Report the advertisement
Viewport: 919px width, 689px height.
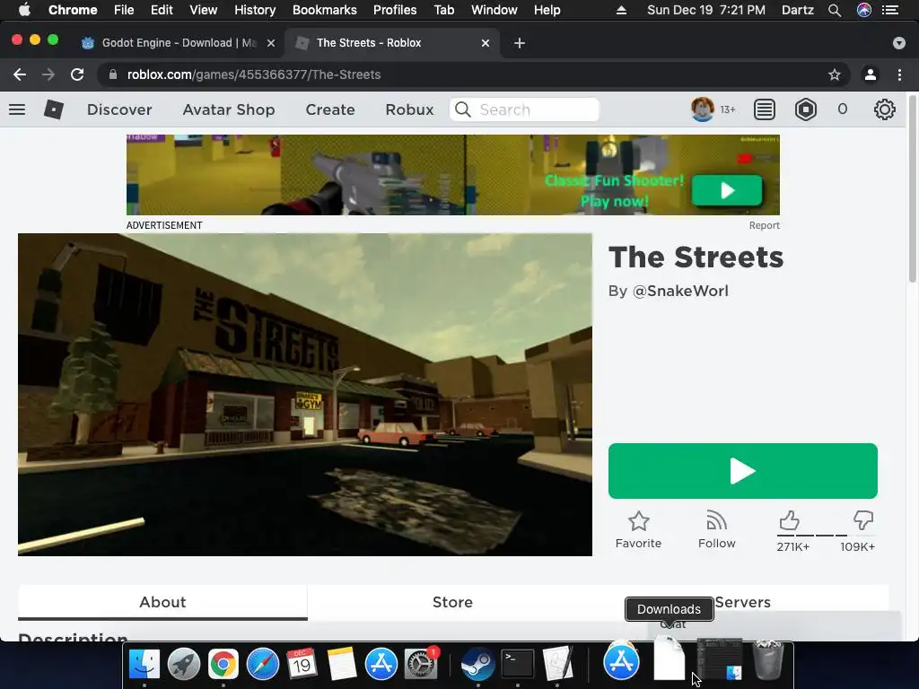click(x=765, y=225)
